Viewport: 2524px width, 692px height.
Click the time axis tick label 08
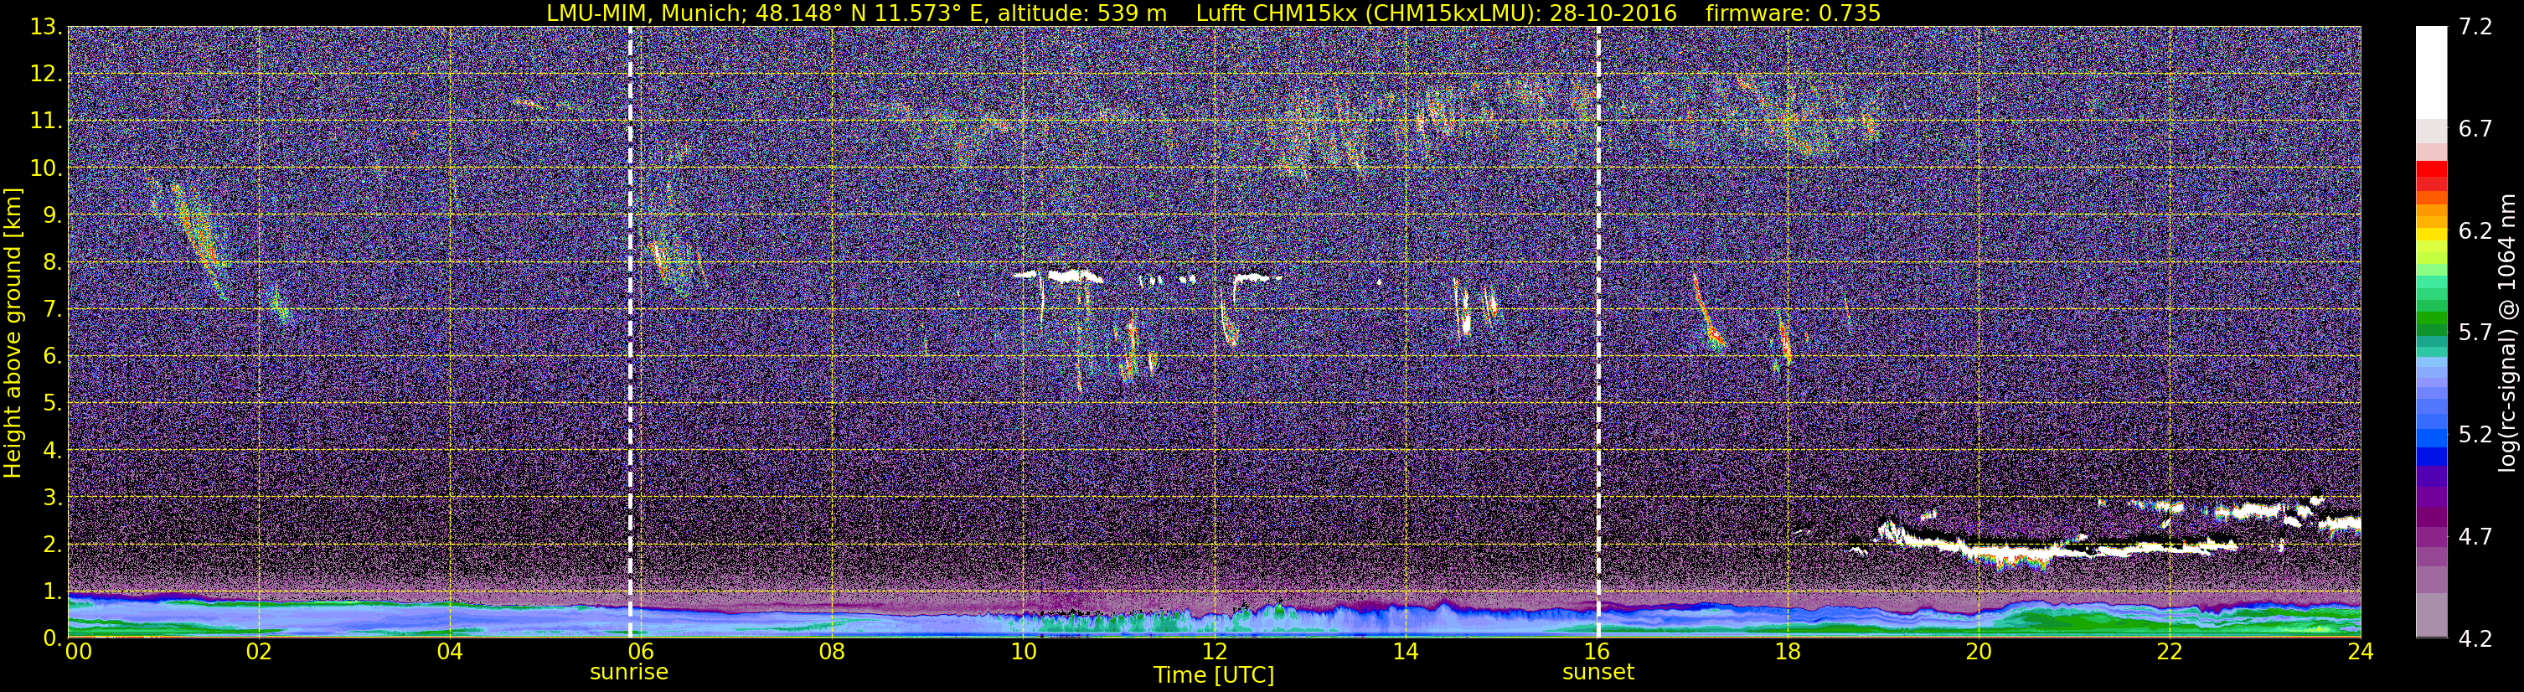click(x=832, y=652)
